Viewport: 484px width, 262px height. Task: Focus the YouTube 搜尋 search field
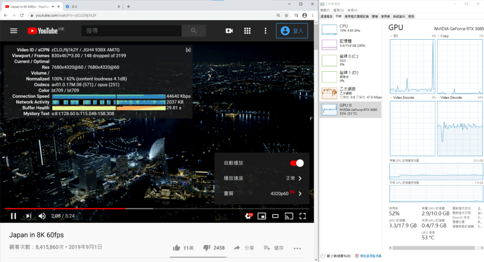point(131,31)
